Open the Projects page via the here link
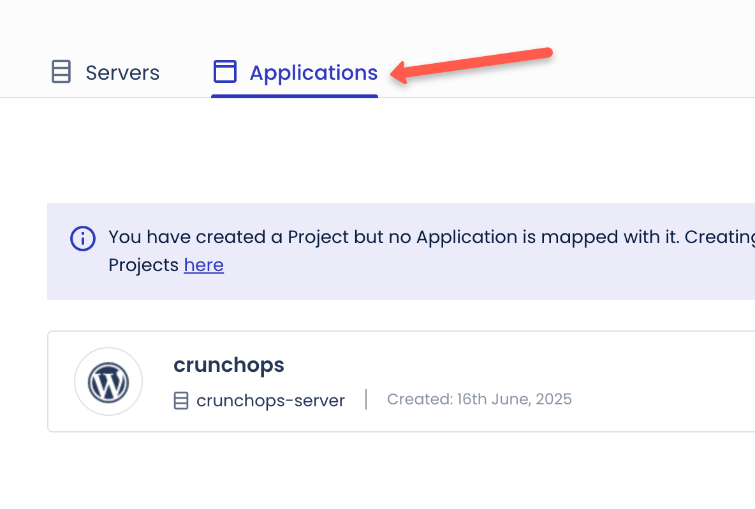Screen dimensions: 755x509 203,265
